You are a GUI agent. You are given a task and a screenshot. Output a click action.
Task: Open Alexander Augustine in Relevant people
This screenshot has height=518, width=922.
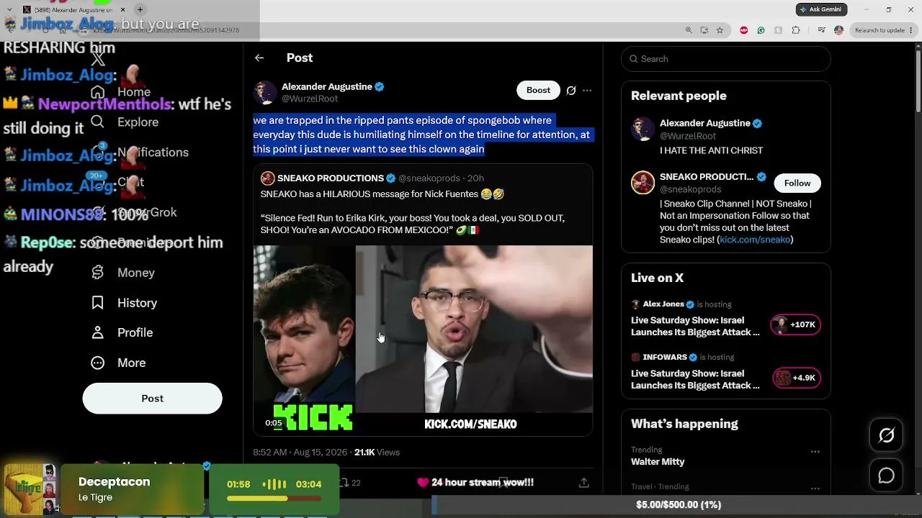(704, 123)
